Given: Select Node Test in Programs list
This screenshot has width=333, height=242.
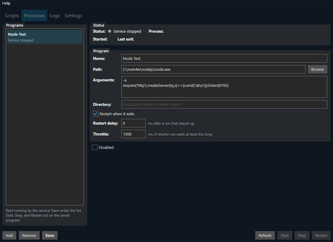Looking at the screenshot, I should coord(45,37).
